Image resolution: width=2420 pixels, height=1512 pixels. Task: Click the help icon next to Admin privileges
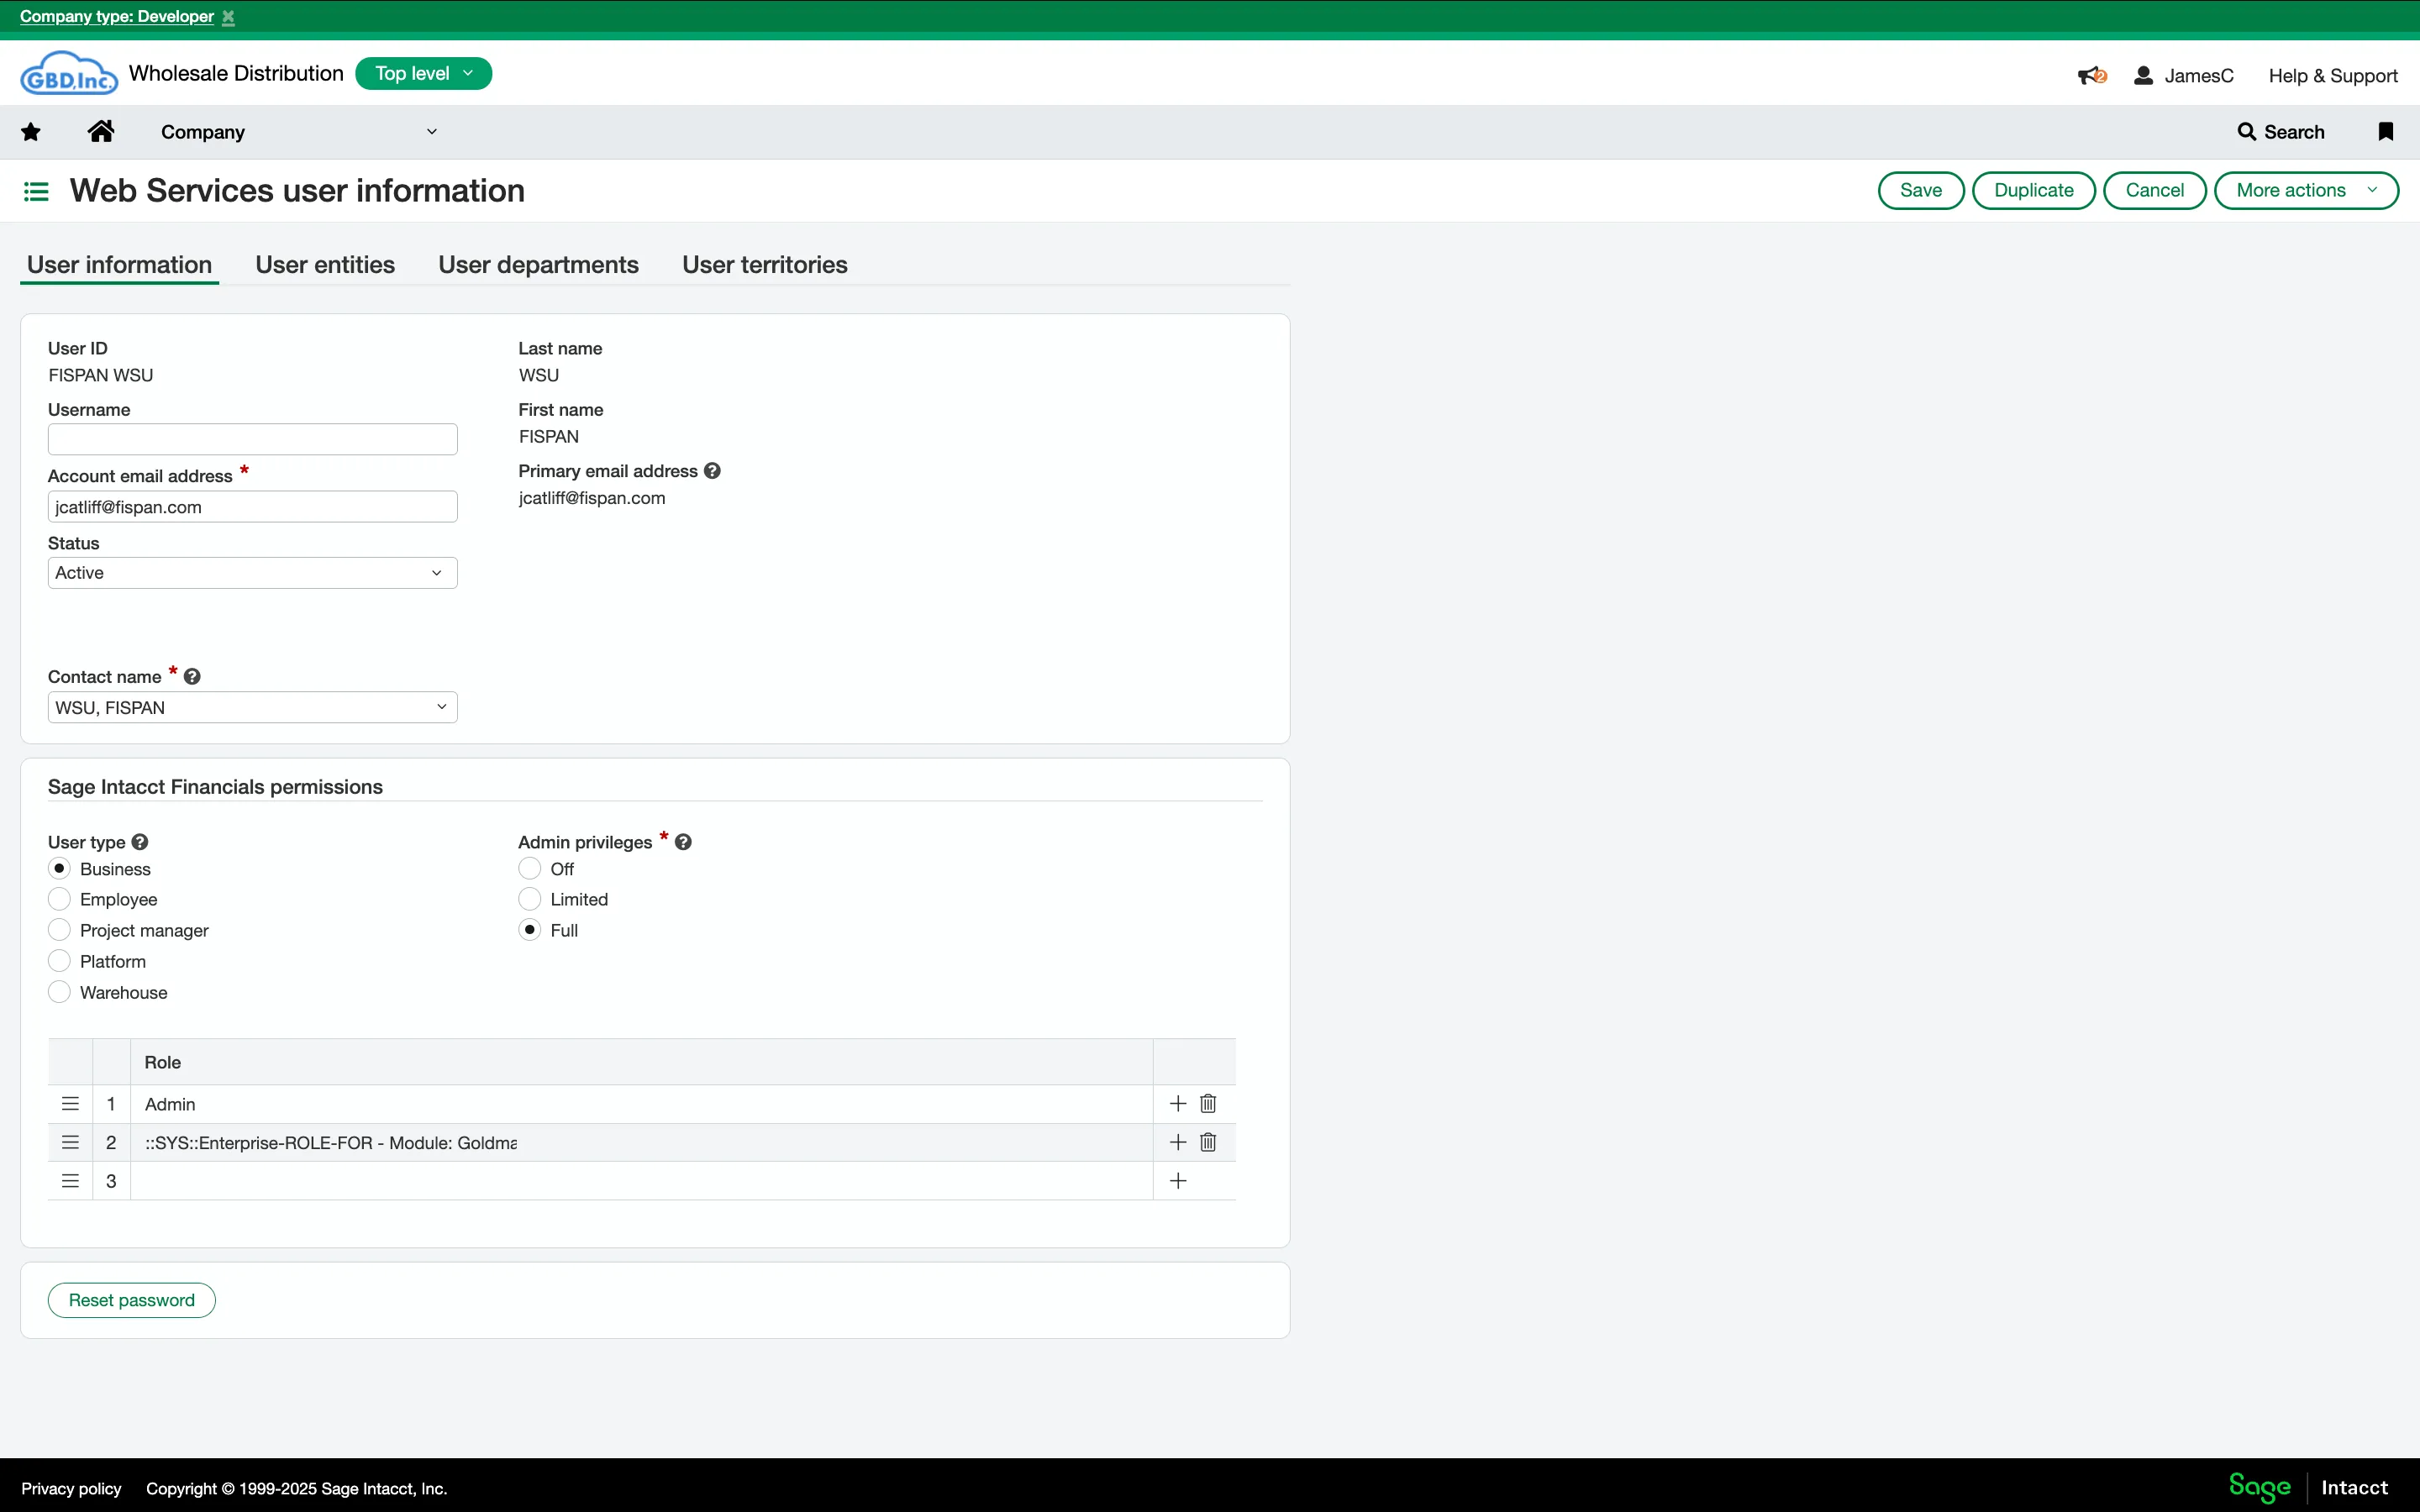pos(683,842)
